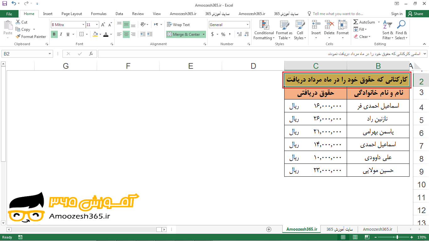The width and height of the screenshot is (429, 241).
Task: Click the Align Left icon
Action: coord(119,35)
